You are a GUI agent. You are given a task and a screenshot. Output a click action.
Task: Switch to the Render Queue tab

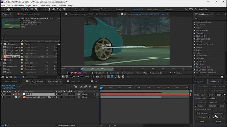coord(11,81)
